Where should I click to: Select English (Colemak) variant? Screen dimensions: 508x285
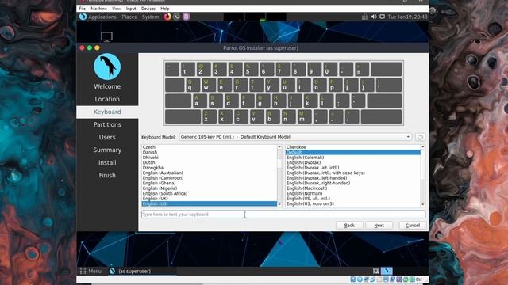pyautogui.click(x=352, y=158)
